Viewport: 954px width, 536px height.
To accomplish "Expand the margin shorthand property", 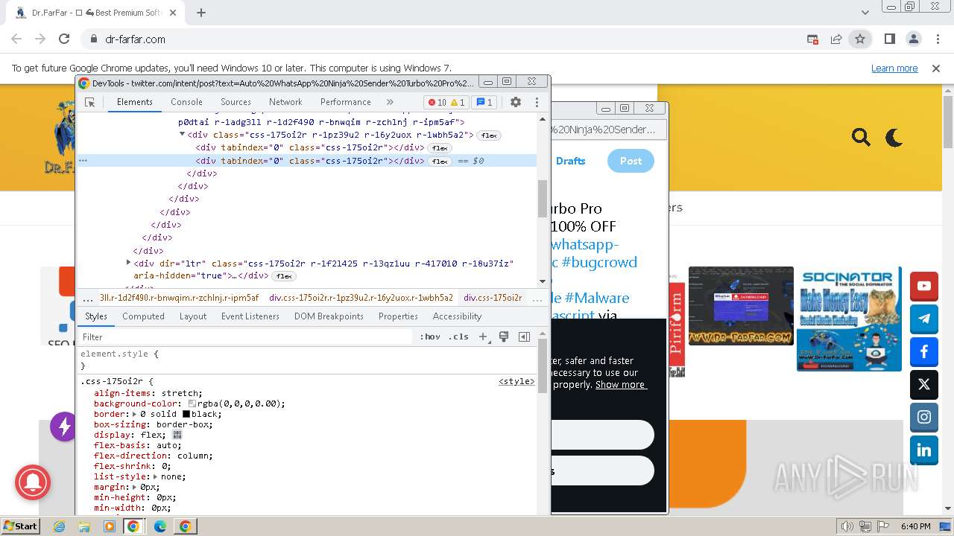I will 135,487.
